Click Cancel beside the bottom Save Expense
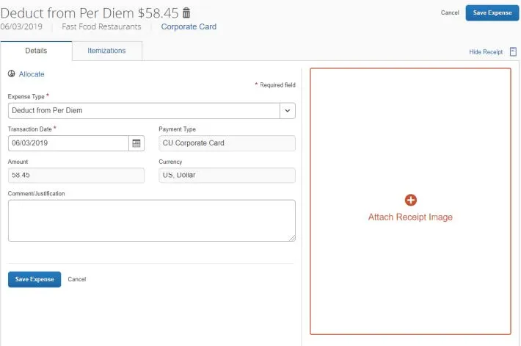The image size is (521, 346). tap(77, 279)
